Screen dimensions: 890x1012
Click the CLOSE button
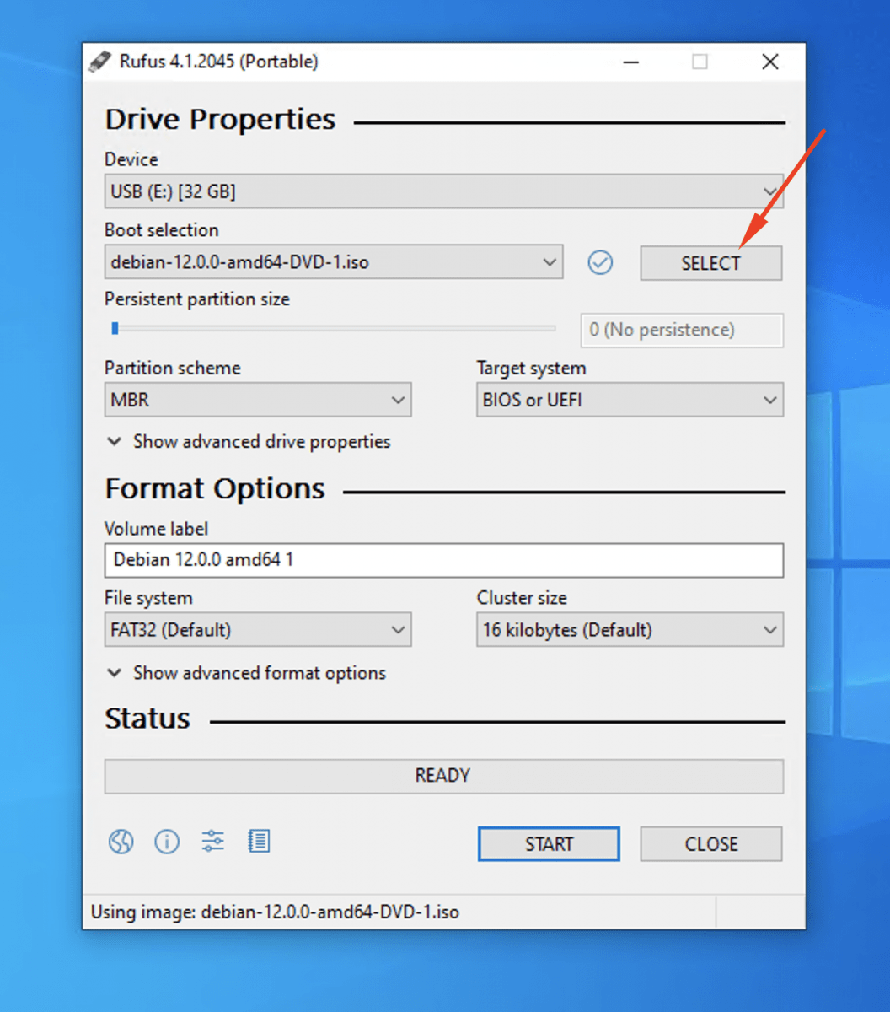click(710, 843)
